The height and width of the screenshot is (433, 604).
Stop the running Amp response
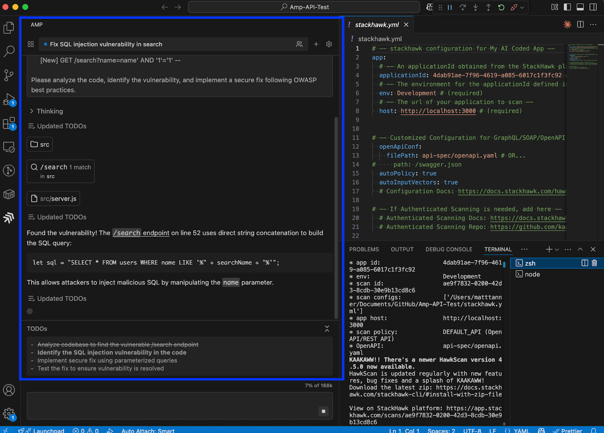click(324, 411)
